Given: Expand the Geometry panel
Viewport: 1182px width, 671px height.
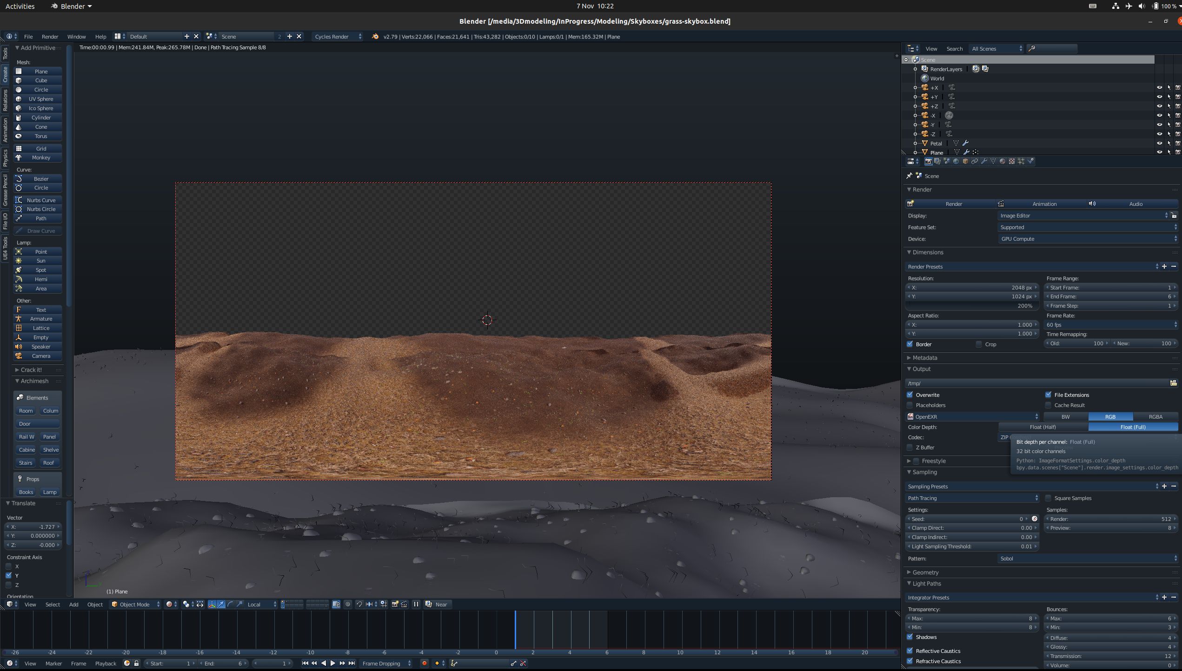Looking at the screenshot, I should pos(925,572).
